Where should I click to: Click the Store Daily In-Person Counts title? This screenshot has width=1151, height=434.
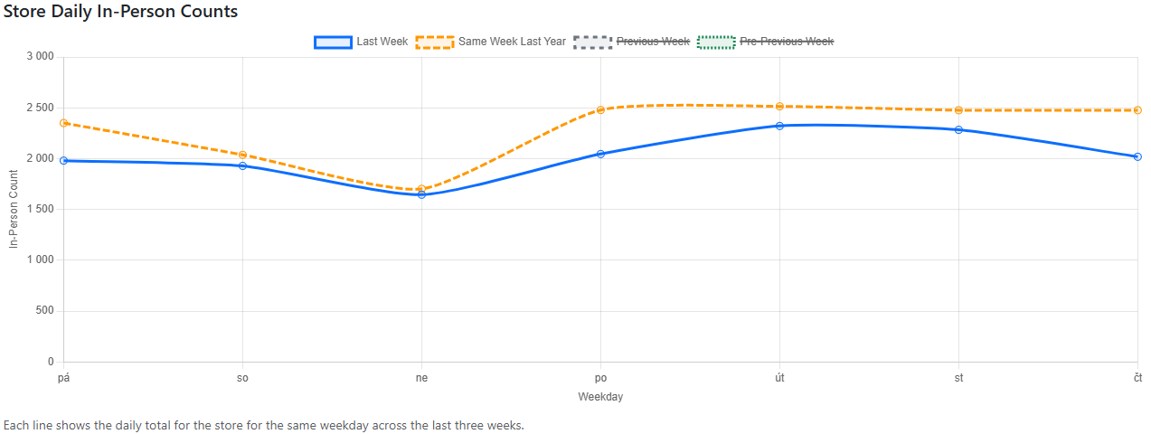tap(121, 12)
